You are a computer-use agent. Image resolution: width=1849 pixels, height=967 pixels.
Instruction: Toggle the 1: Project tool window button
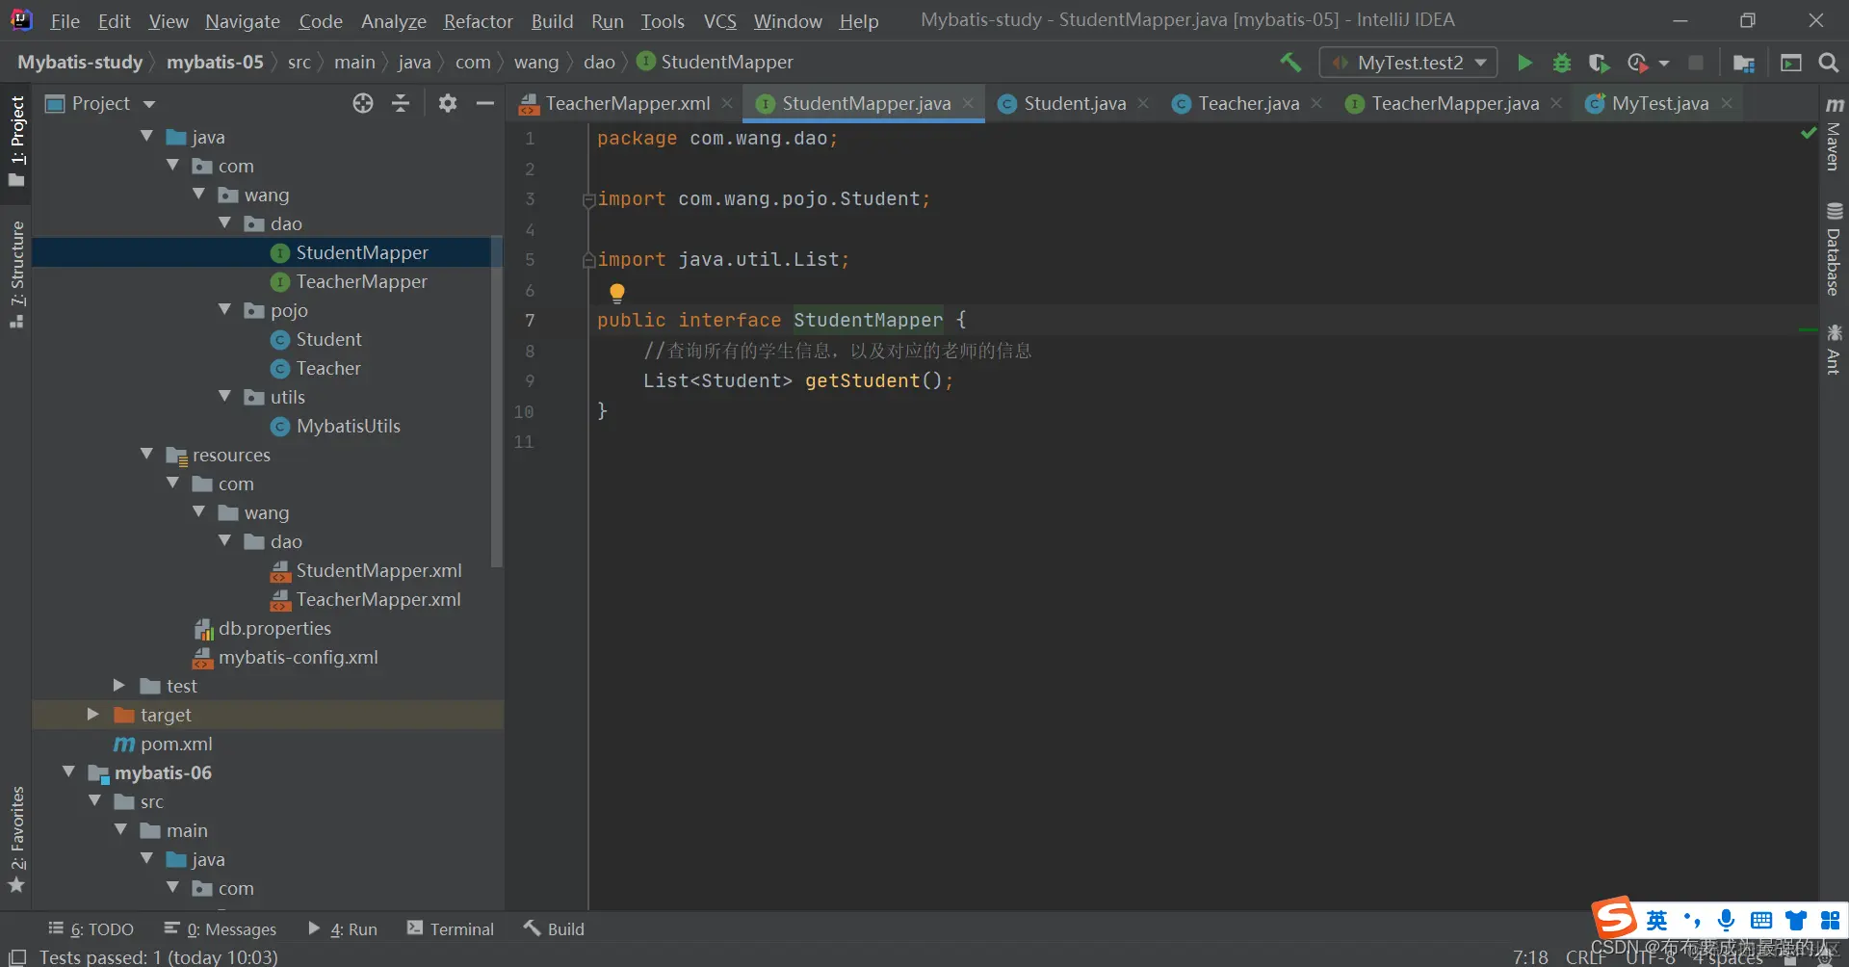[x=16, y=142]
